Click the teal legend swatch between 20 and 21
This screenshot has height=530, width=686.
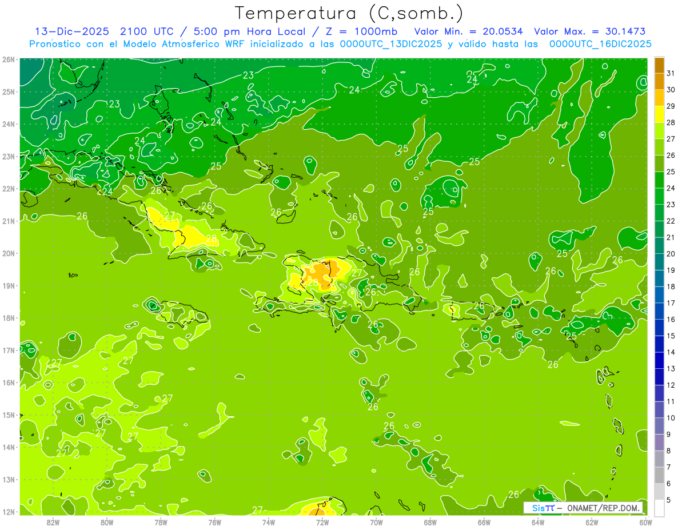tap(659, 246)
